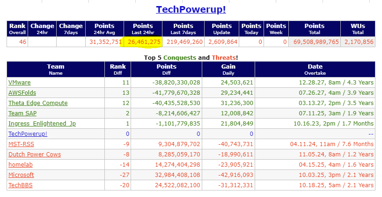Click the Points Total header

[x=315, y=29]
